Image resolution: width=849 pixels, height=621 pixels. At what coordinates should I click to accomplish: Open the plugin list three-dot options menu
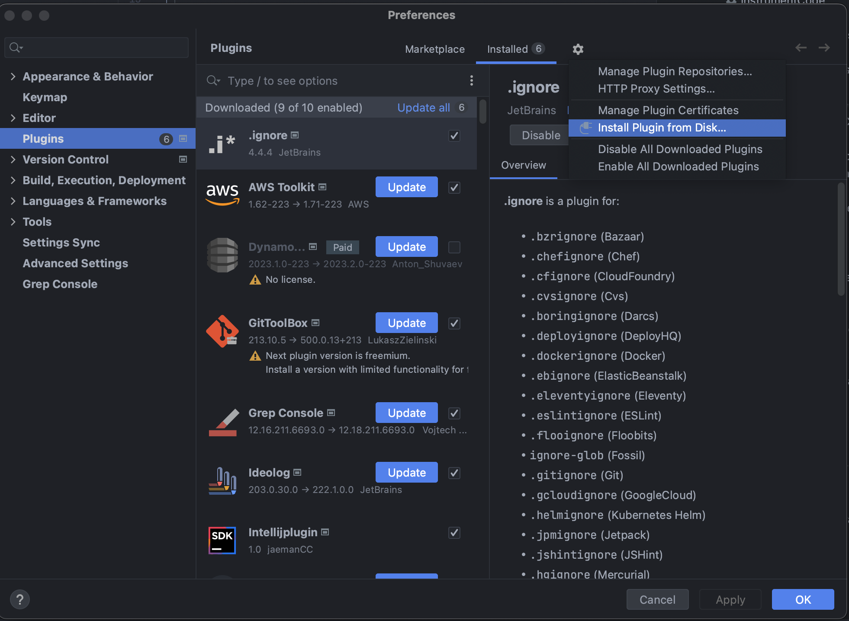471,80
